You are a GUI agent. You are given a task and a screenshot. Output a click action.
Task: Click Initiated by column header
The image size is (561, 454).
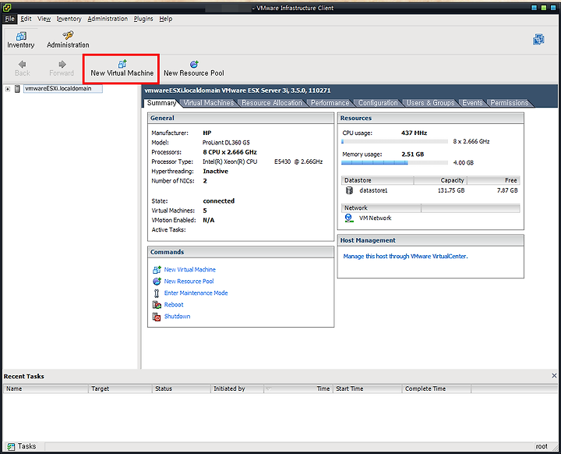pyautogui.click(x=237, y=388)
